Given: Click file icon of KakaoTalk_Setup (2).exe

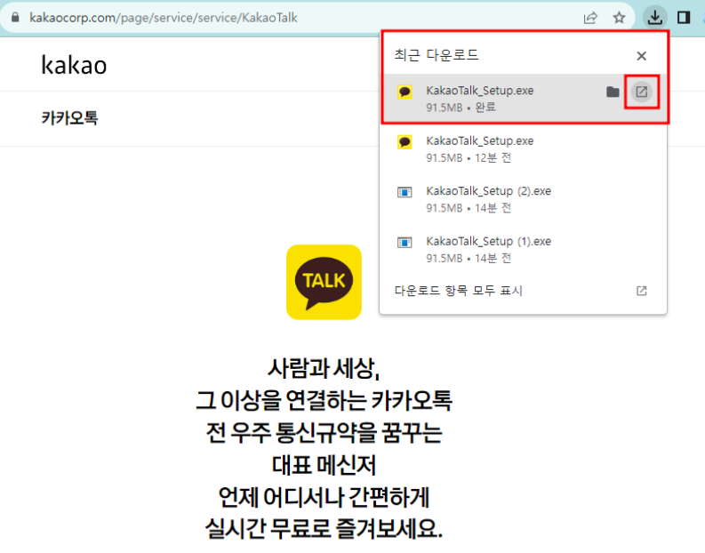Looking at the screenshot, I should 405,192.
